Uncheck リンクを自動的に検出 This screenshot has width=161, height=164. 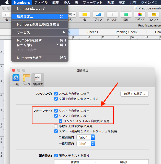(56, 116)
